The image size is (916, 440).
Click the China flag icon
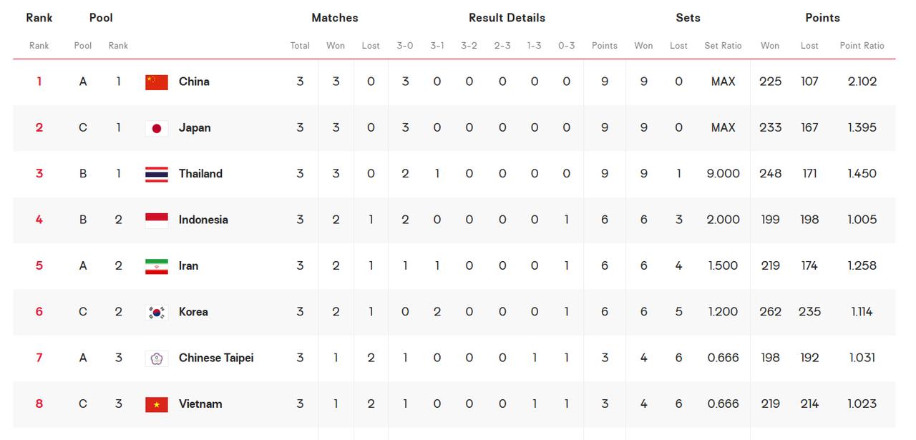point(157,82)
